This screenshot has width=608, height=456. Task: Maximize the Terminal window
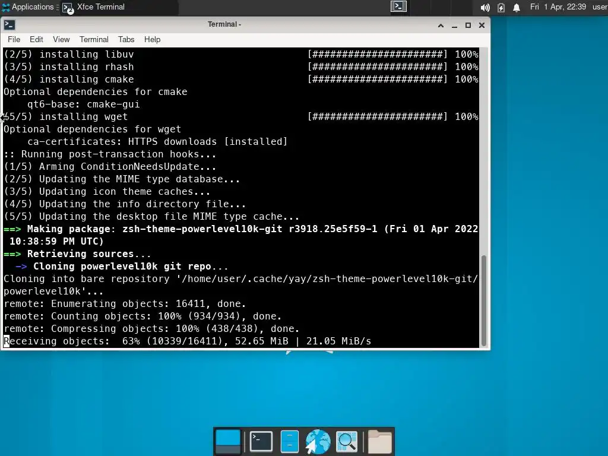point(468,26)
